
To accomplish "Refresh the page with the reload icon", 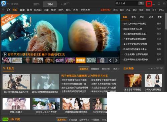I will click(x=8, y=10).
